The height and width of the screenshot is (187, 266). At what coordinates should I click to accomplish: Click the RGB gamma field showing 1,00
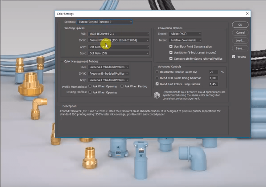click(x=214, y=78)
